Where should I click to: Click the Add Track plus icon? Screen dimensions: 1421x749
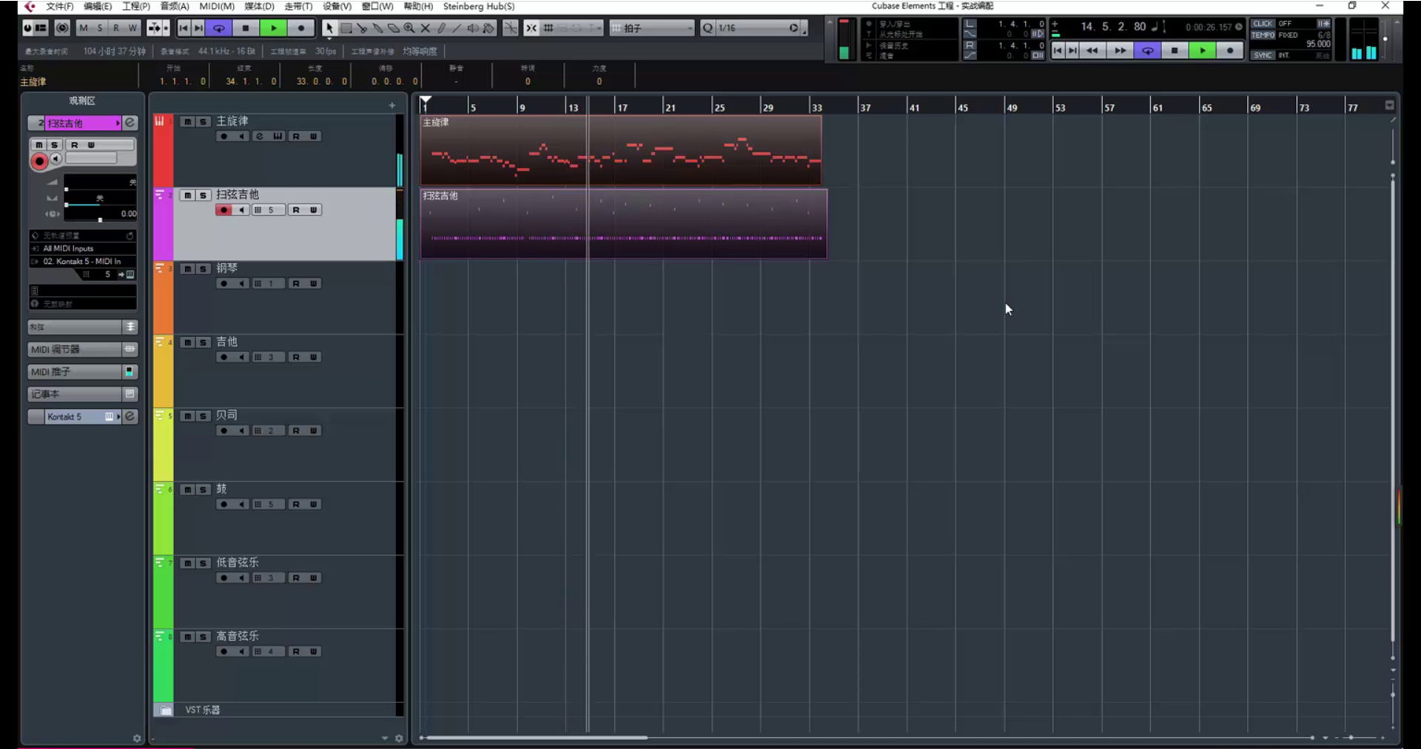click(x=392, y=106)
